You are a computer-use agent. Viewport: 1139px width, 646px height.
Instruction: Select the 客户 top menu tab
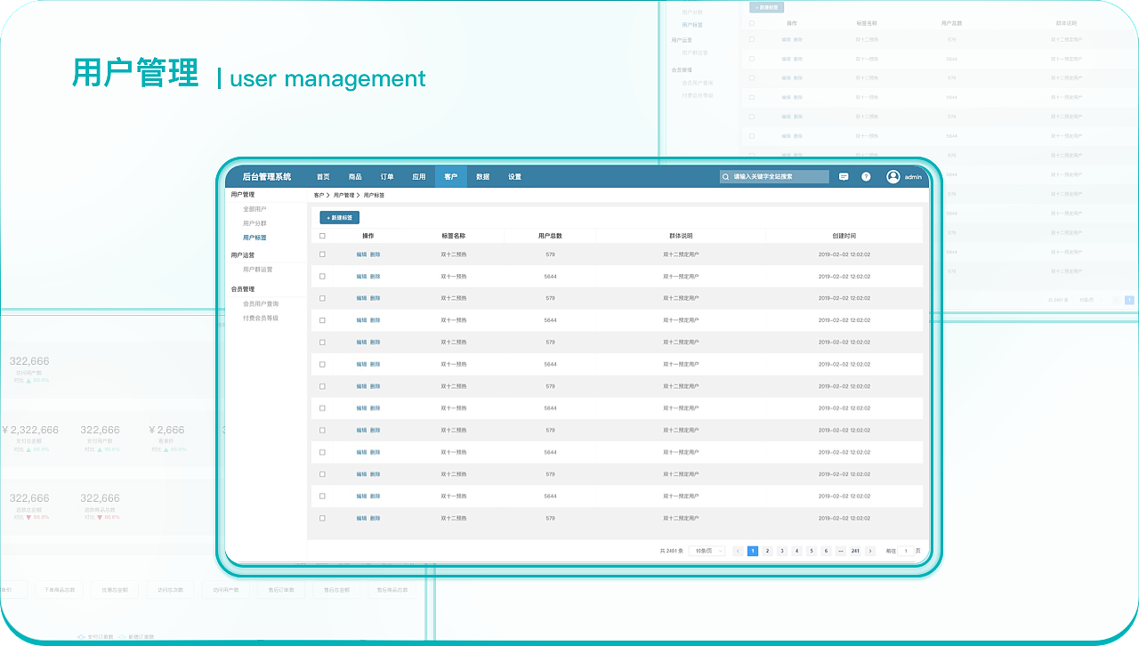point(451,177)
